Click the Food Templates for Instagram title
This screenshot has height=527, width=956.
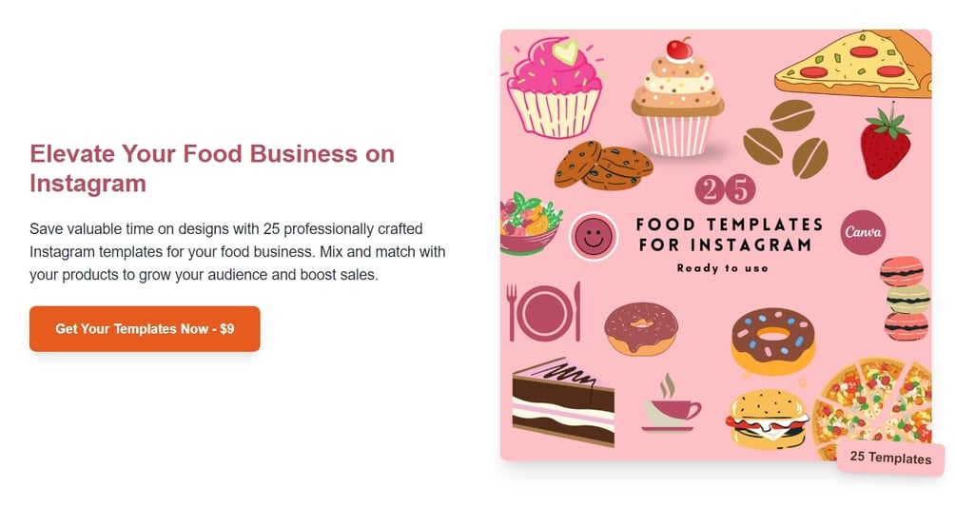point(729,235)
